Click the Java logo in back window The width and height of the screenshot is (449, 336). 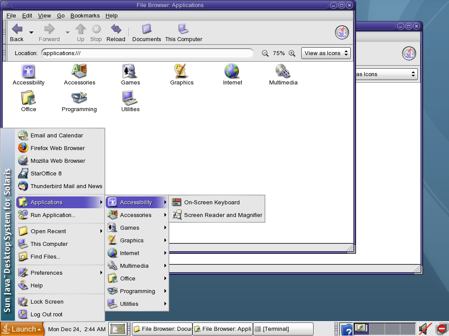[409, 53]
